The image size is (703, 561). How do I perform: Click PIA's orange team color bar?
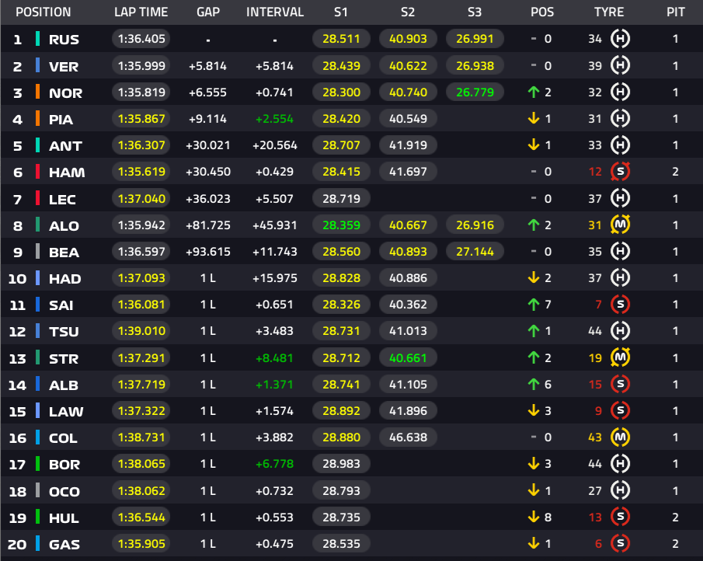pyautogui.click(x=37, y=119)
